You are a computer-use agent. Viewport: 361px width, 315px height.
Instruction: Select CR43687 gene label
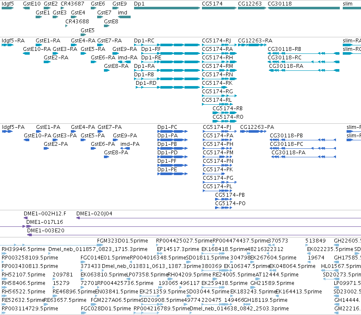coord(72,4)
